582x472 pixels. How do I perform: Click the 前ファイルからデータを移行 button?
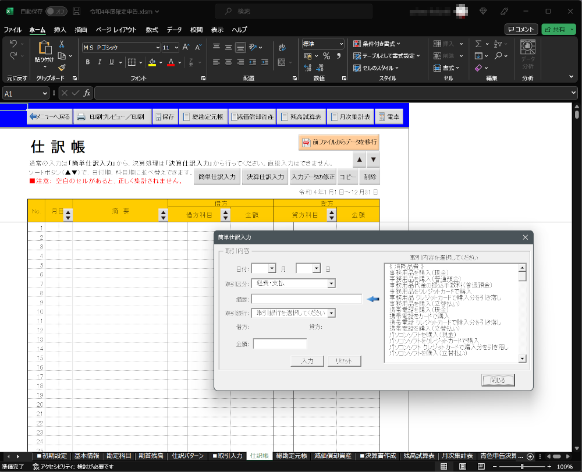339,142
